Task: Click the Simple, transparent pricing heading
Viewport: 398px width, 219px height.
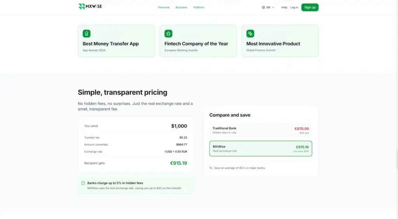Action: [122, 92]
